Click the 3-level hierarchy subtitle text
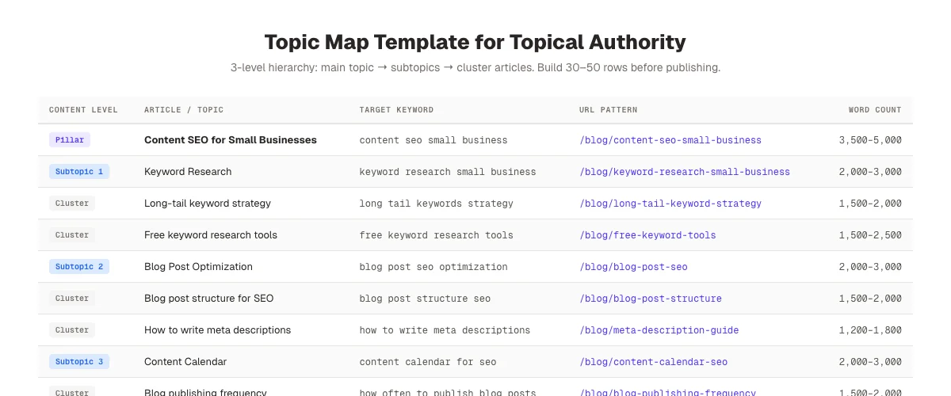This screenshot has width=951, height=396. click(475, 67)
